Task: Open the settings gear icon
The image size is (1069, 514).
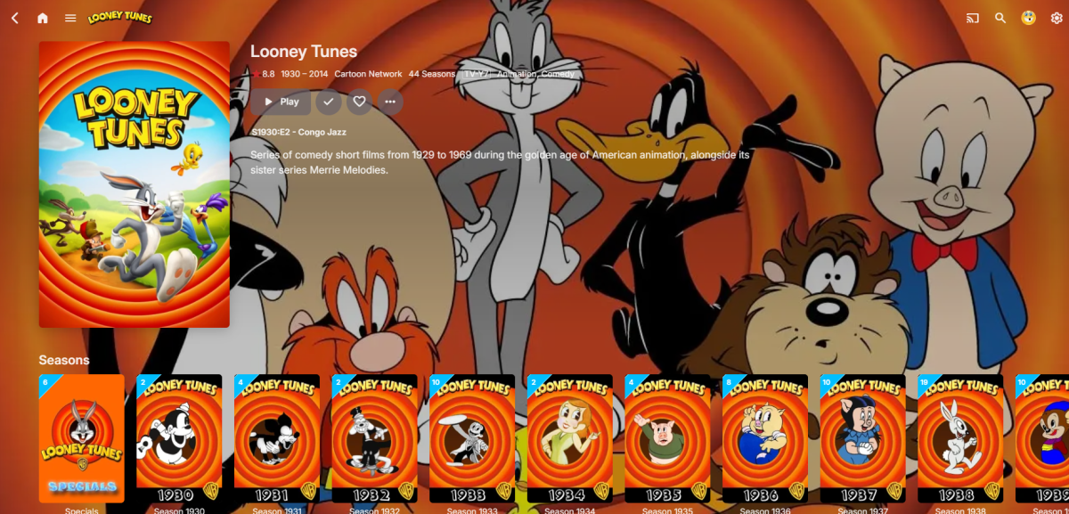Action: (x=1057, y=18)
